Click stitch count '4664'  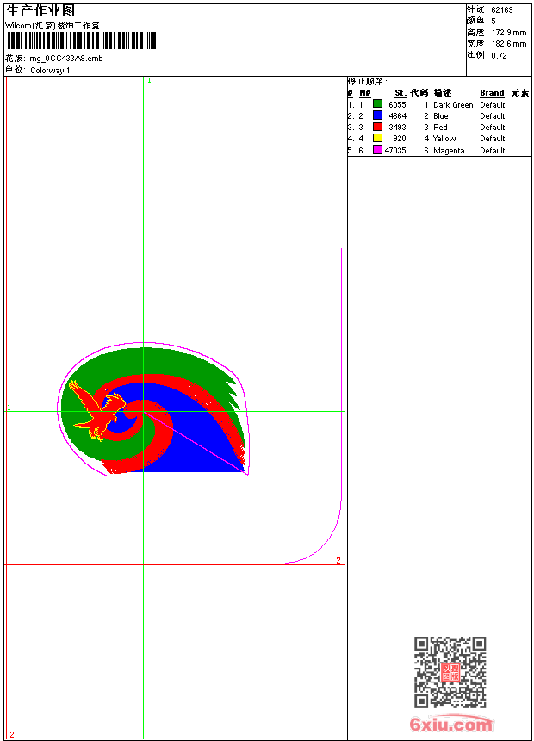(x=397, y=116)
